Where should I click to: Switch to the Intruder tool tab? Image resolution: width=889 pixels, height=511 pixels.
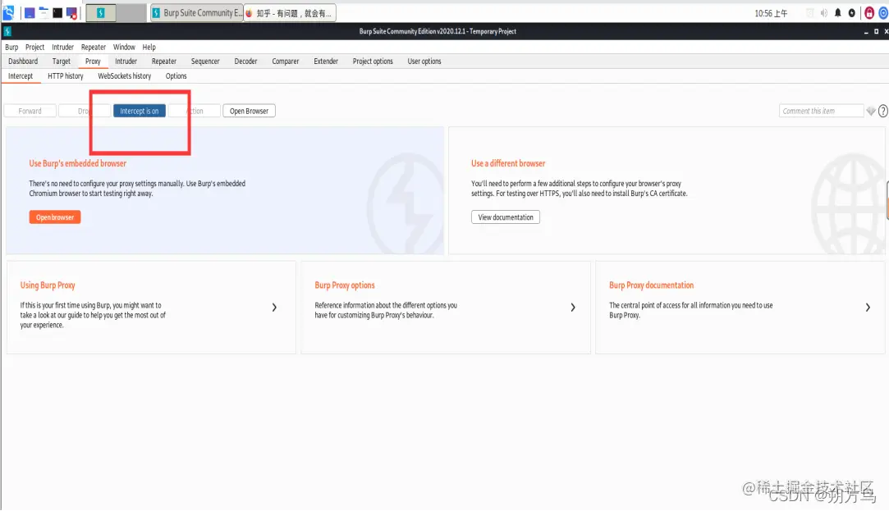126,62
